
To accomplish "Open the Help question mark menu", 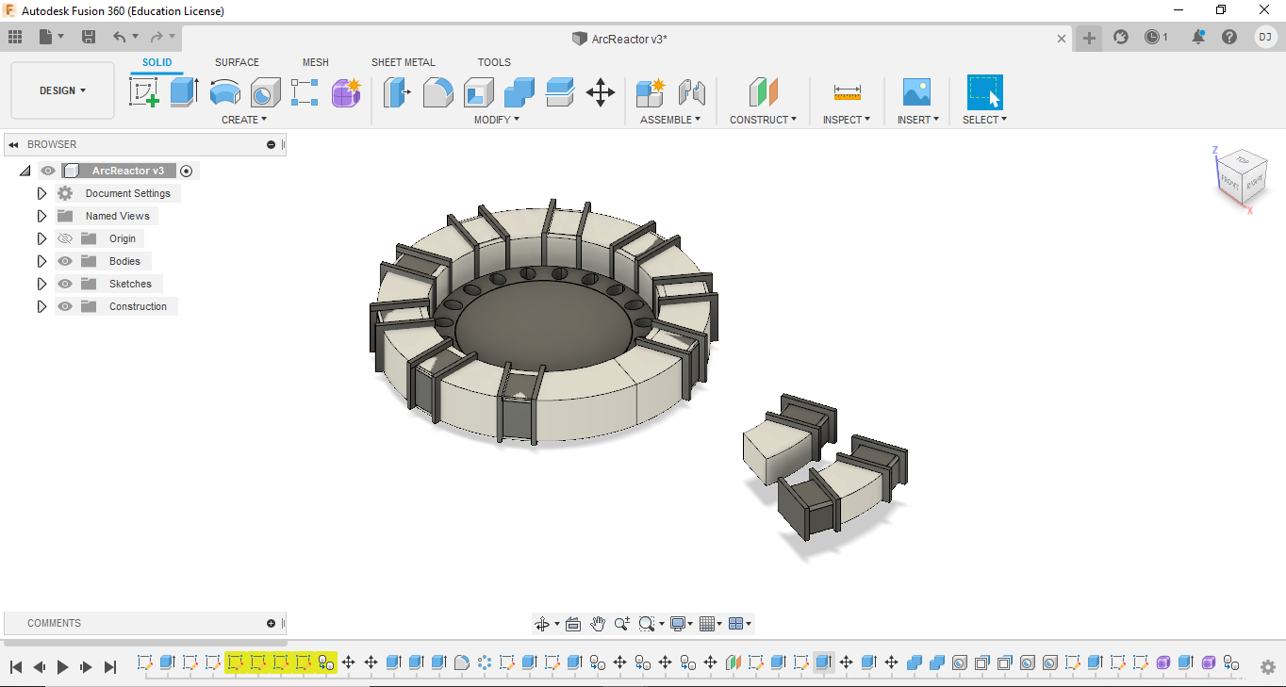I will click(x=1229, y=37).
